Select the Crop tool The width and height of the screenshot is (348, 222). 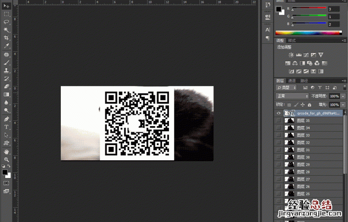click(6, 38)
